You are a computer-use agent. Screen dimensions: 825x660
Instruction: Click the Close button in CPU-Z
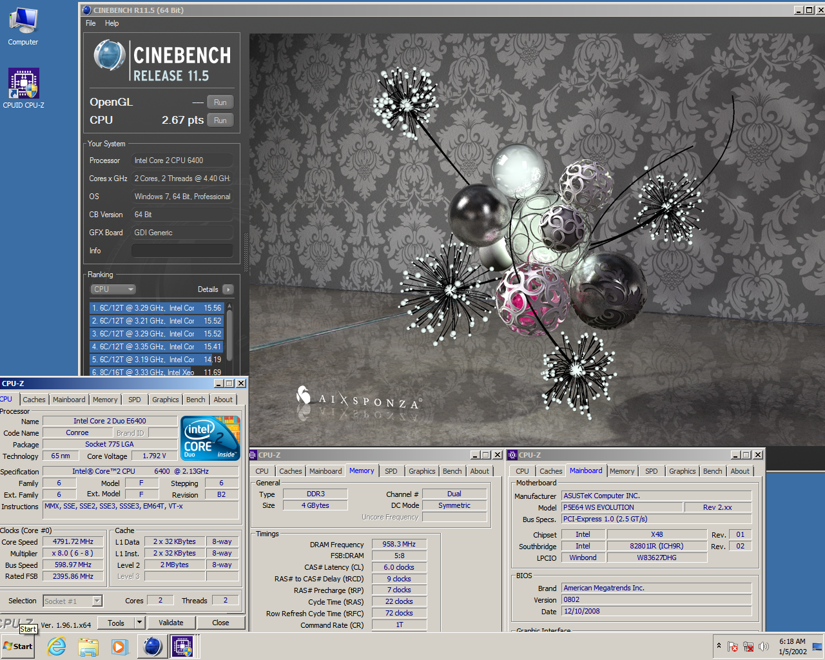click(x=220, y=623)
